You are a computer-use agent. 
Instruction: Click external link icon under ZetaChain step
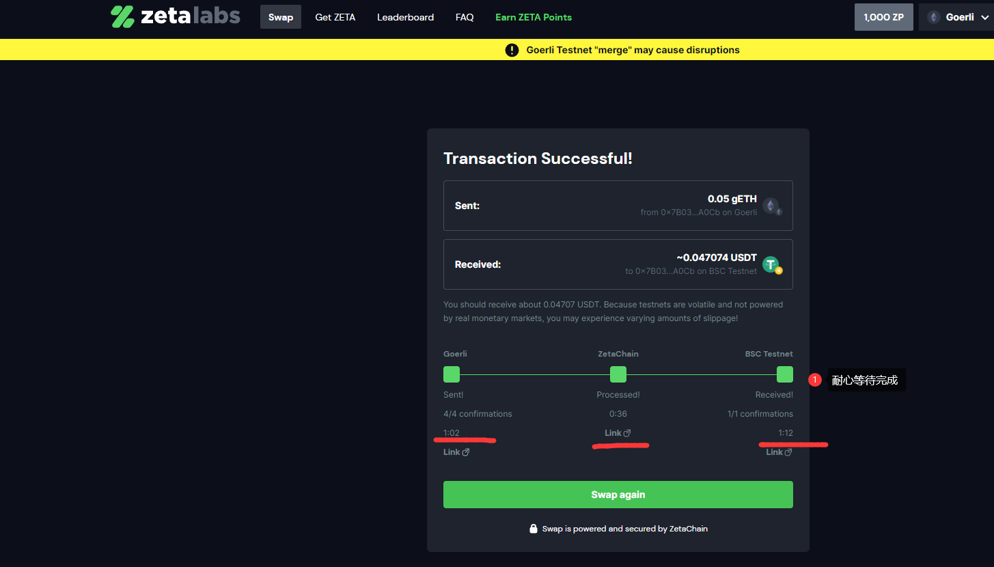tap(627, 433)
